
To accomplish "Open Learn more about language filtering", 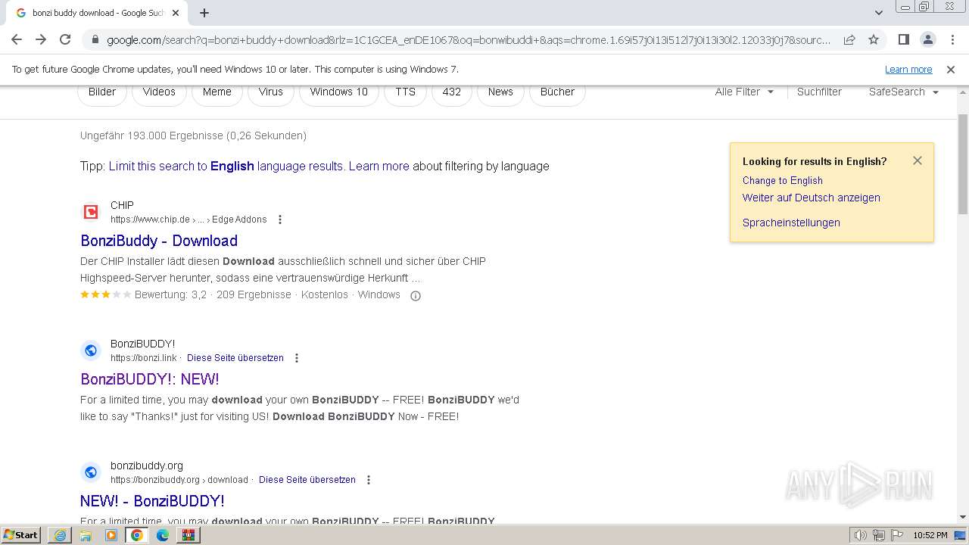I will (379, 166).
